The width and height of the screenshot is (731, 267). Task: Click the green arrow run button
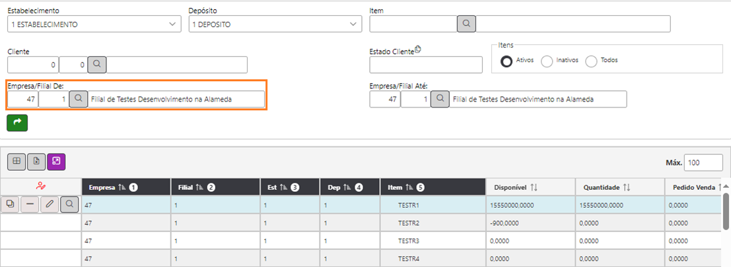click(17, 123)
